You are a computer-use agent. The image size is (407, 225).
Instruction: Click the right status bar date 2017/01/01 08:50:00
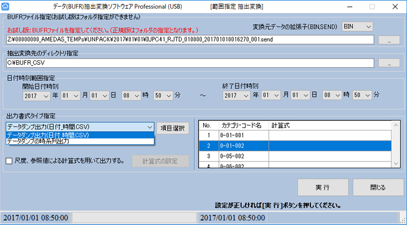point(232,218)
